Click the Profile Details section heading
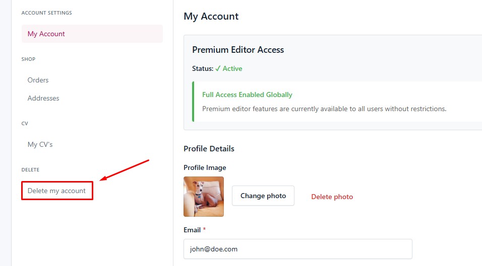482x266 pixels. 209,149
